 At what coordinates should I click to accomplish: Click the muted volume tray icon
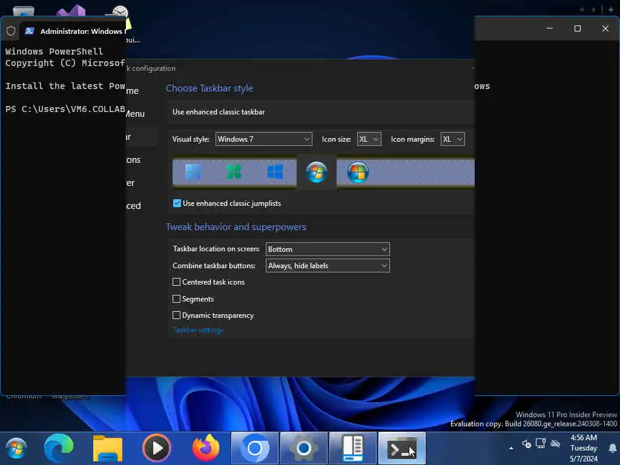[x=526, y=444]
